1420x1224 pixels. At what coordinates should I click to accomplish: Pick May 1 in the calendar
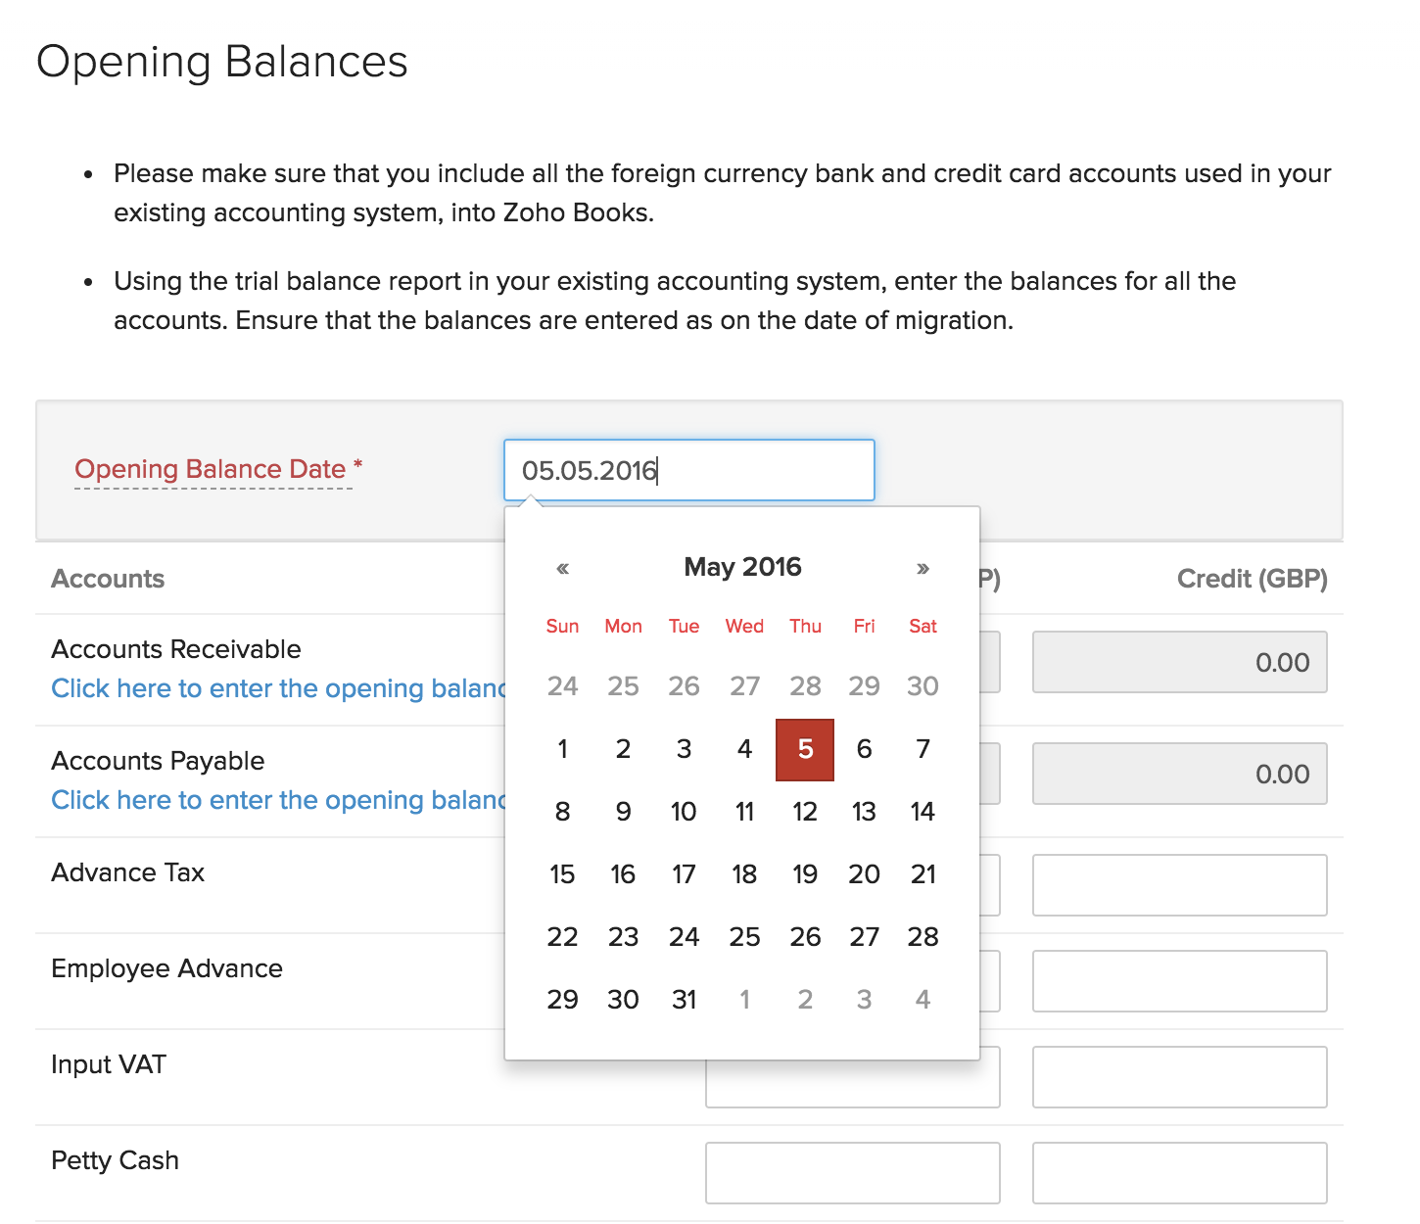point(562,750)
